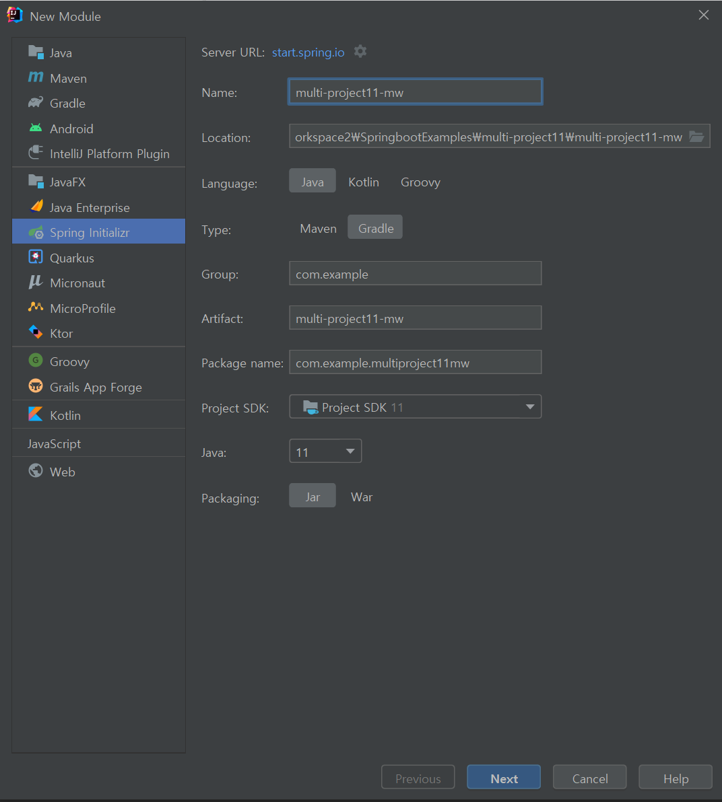Choose War packaging
Image resolution: width=722 pixels, height=802 pixels.
click(x=361, y=497)
